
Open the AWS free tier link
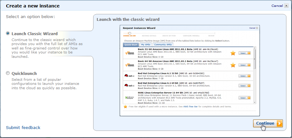pyautogui.click(x=191, y=107)
